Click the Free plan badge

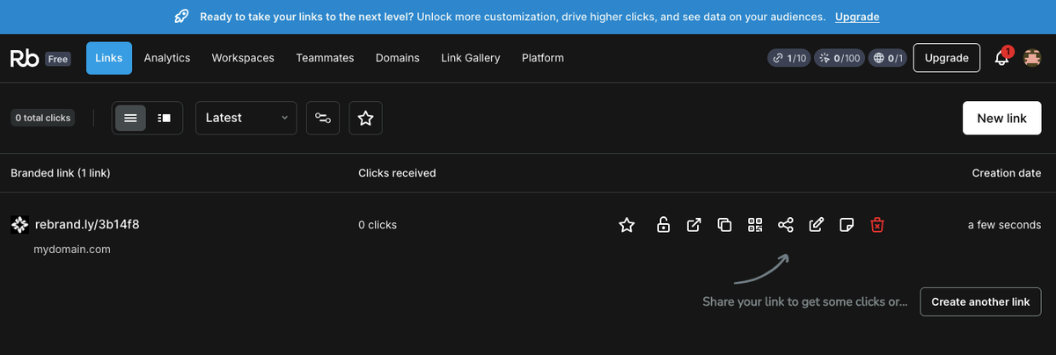coord(58,59)
